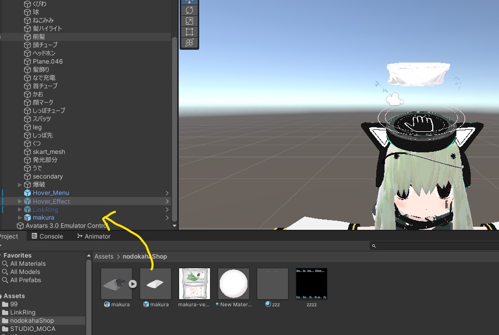Screen dimensions: 499x335
Task: Click the cube icon beside なで充電
Action: (x=27, y=78)
